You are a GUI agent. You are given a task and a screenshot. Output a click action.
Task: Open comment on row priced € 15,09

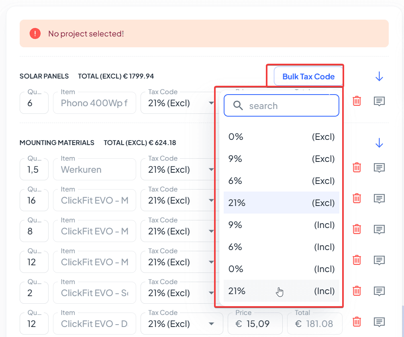pos(379,322)
